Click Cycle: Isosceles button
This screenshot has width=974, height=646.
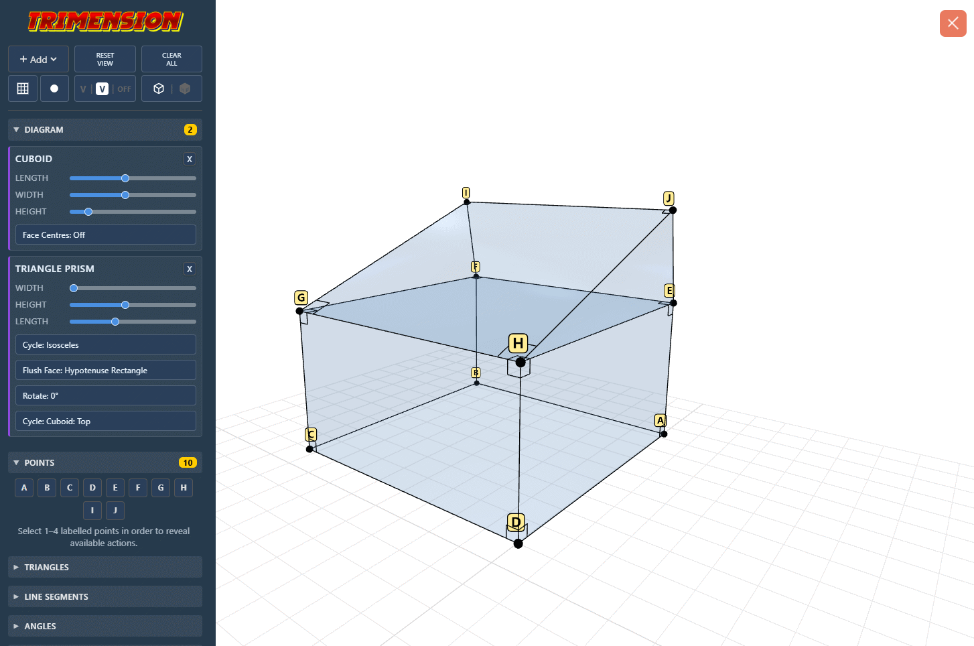[106, 345]
